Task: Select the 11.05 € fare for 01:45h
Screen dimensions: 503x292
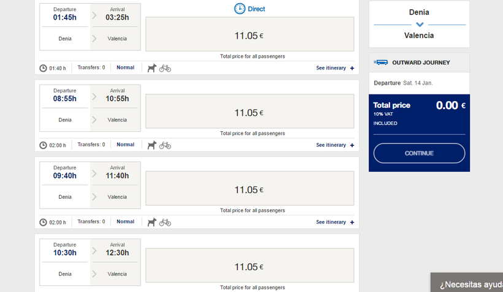Action: pyautogui.click(x=249, y=34)
